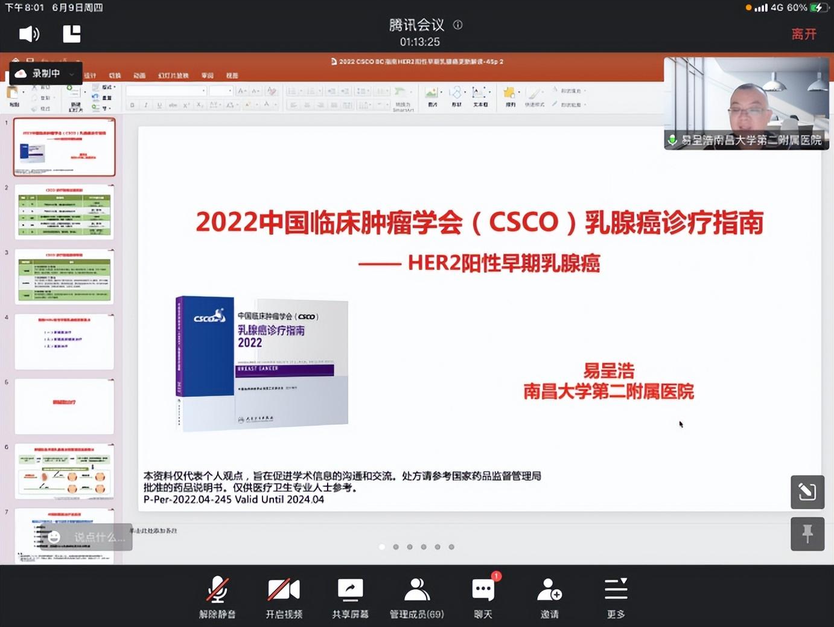The height and width of the screenshot is (627, 834).
Task: Tap the 4G signal indicator
Action: (x=768, y=7)
